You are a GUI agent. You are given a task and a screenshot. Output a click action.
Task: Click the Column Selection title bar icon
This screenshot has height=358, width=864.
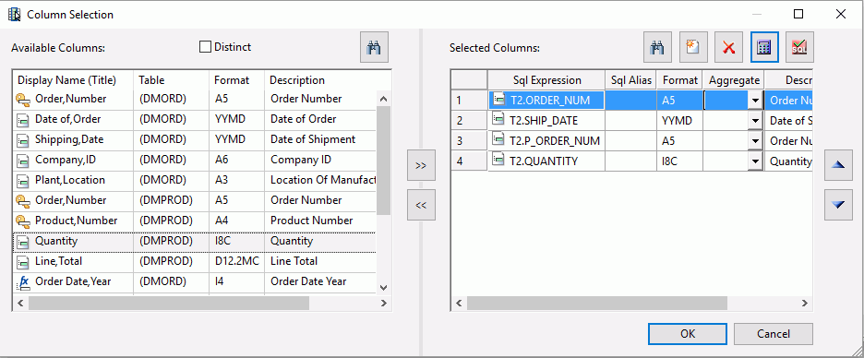click(15, 15)
